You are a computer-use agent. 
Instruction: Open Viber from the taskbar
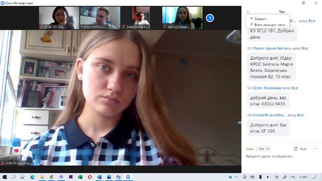click(x=61, y=177)
